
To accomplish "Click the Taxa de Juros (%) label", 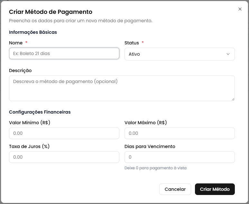I will pyautogui.click(x=29, y=146).
